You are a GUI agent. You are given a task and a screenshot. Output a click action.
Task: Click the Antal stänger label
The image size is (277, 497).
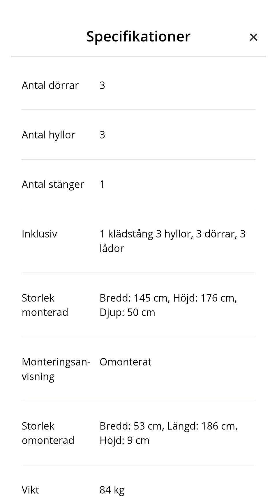click(x=53, y=184)
